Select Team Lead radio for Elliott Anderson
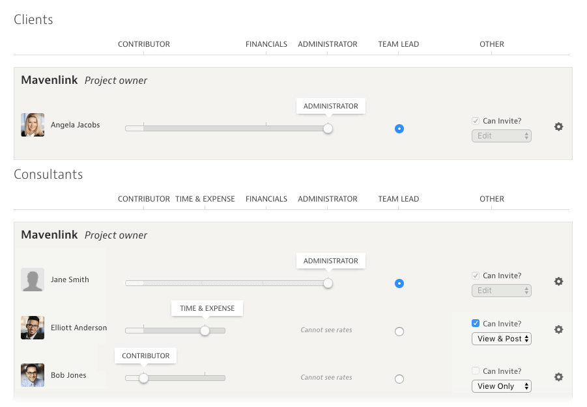This screenshot has width=587, height=407. coord(399,332)
